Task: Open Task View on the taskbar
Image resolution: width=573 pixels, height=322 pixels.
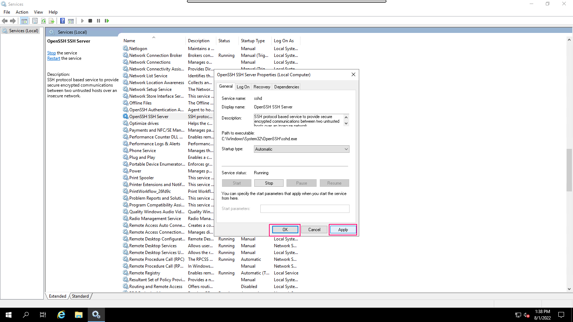Action: (x=43, y=315)
